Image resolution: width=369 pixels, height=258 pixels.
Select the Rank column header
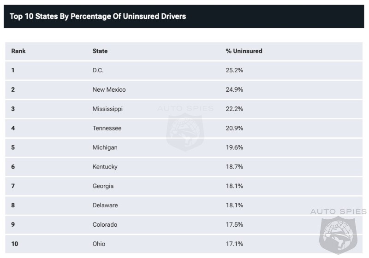(x=18, y=51)
